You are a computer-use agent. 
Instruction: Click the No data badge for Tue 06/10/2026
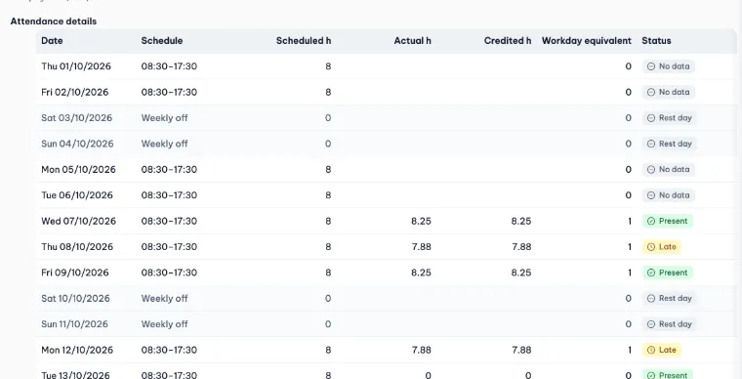(668, 195)
